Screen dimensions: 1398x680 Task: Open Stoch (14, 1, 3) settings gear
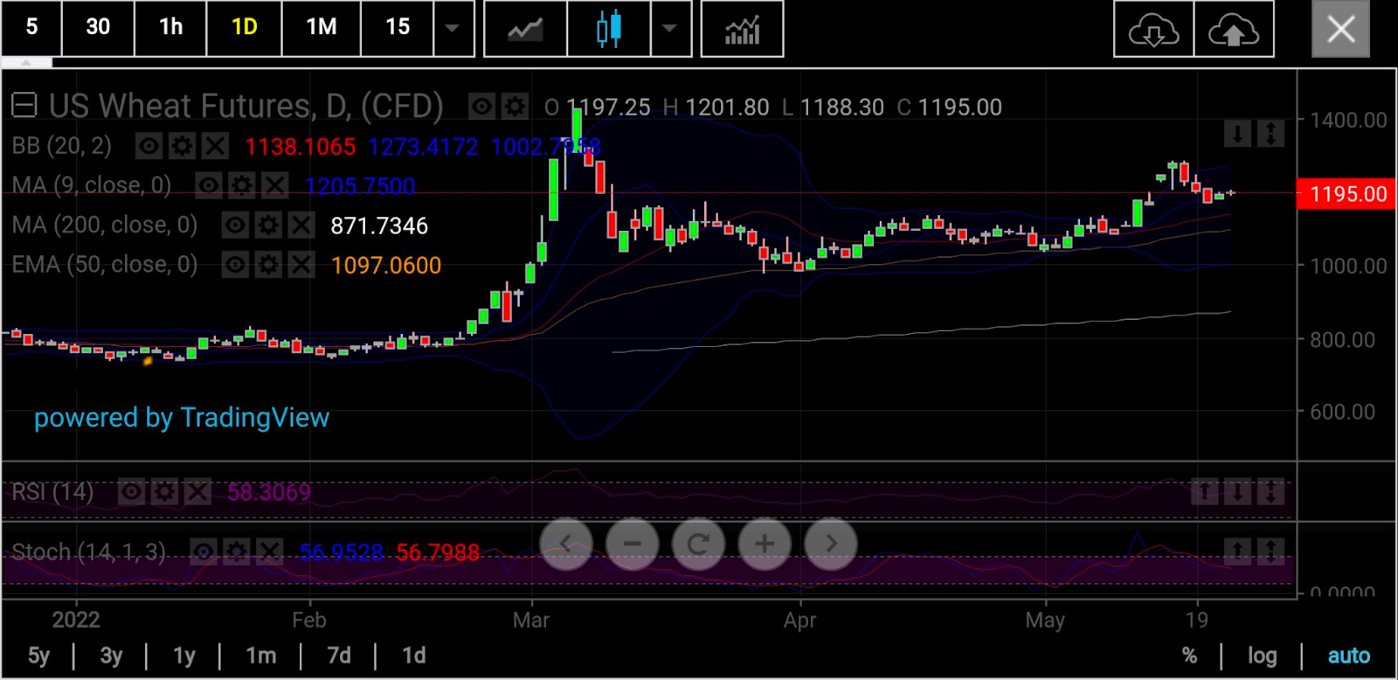tap(236, 552)
